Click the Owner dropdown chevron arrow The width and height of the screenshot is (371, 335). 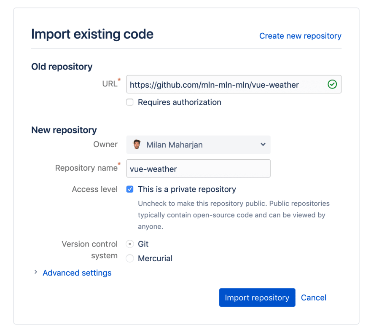[x=263, y=145]
